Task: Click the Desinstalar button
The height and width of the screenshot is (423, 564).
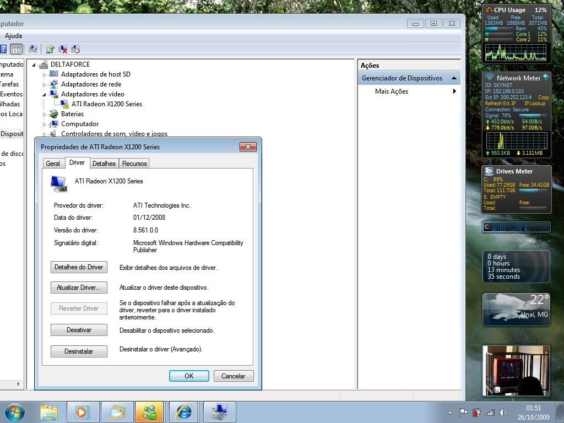Action: pos(79,351)
